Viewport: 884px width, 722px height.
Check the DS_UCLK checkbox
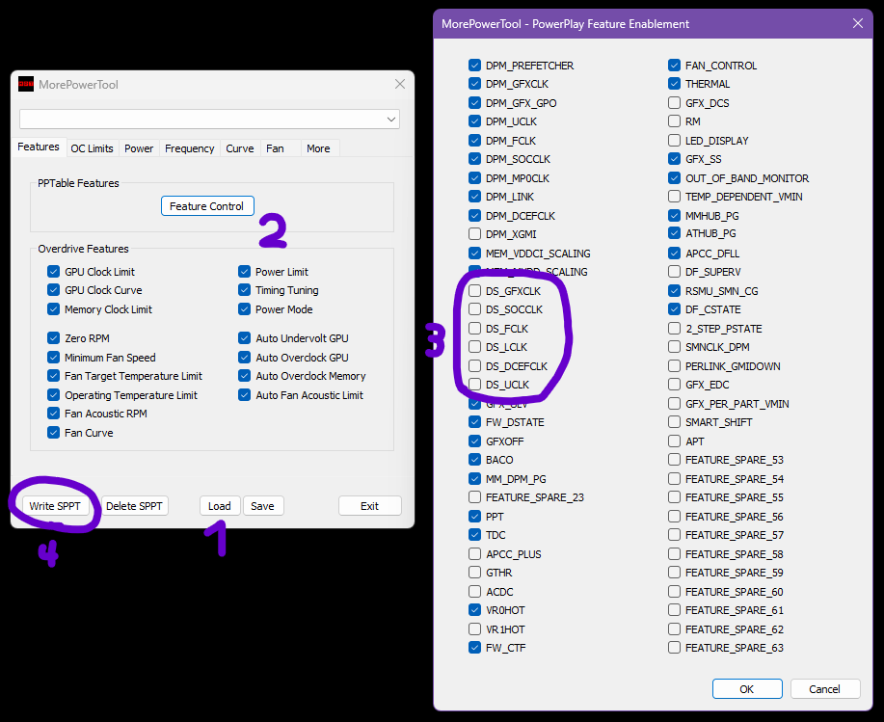coord(474,384)
